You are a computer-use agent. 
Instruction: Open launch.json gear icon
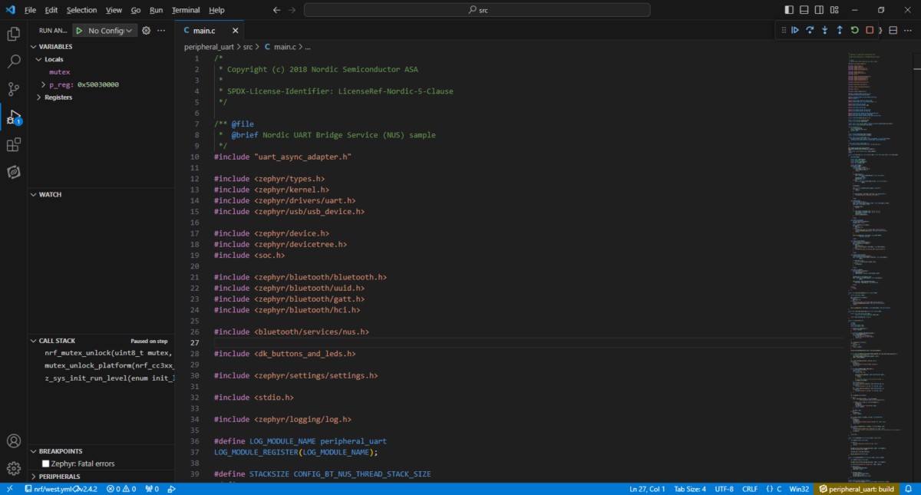146,31
